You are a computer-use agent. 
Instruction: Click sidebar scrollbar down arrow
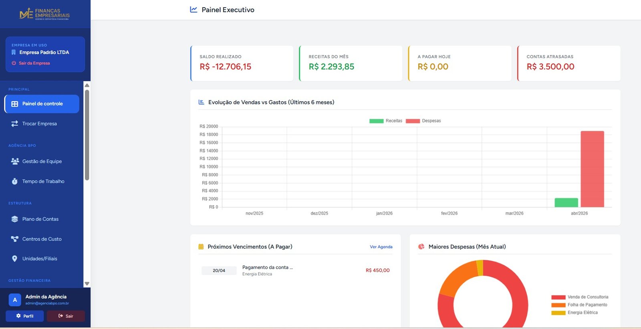point(87,284)
